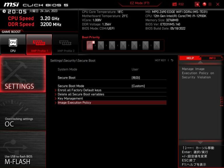The width and height of the screenshot is (224, 168).
Task: Open the Secure Boot Mode Custom option
Action: (138, 86)
